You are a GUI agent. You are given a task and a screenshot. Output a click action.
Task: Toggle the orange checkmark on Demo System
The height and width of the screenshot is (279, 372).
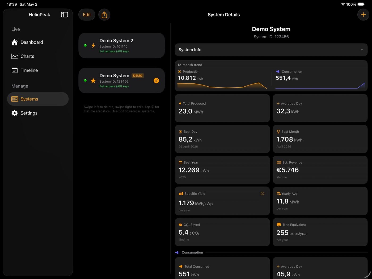pyautogui.click(x=157, y=81)
